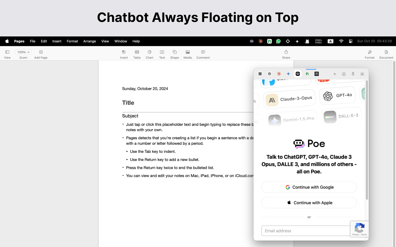
Task: Click the Email address field
Action: 306,231
